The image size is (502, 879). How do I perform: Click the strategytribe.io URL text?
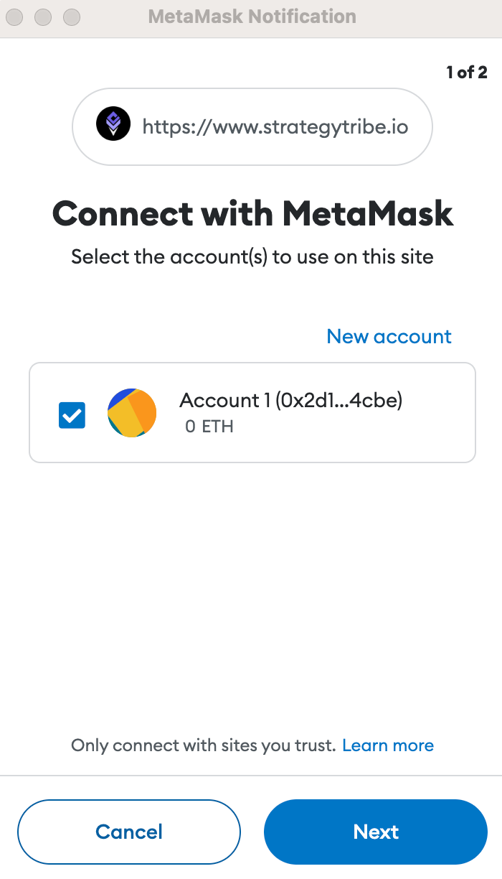click(x=275, y=127)
